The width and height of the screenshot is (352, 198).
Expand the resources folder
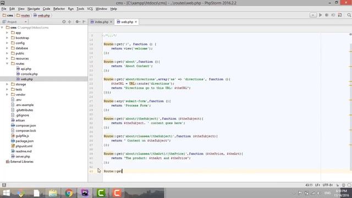[x=7, y=58]
